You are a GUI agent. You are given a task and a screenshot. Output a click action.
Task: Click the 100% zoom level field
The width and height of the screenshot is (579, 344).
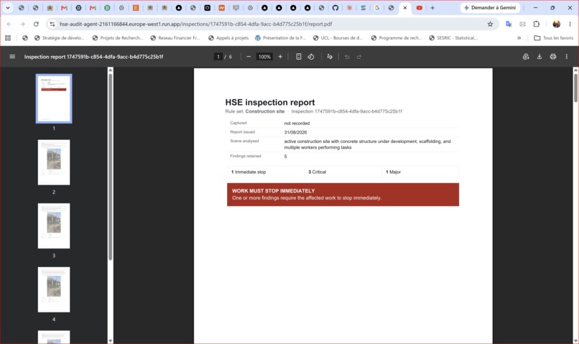(264, 57)
